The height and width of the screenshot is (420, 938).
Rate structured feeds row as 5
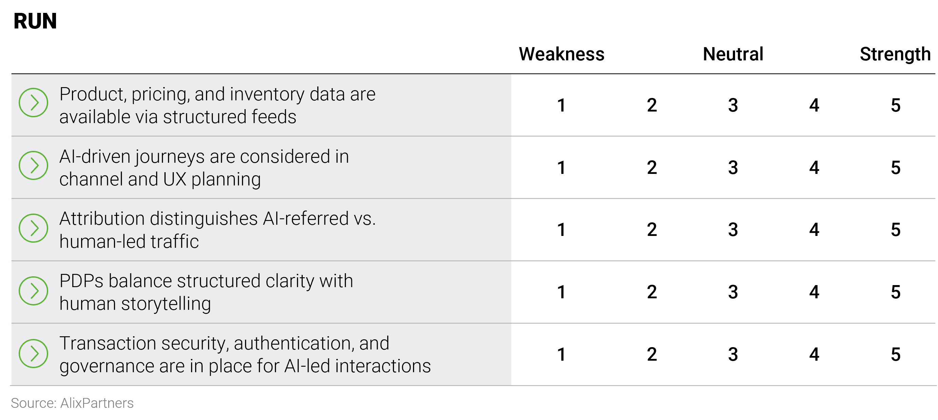pyautogui.click(x=895, y=105)
